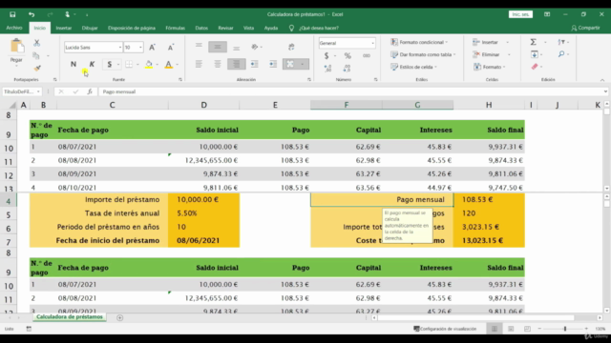Open the Formato cells dropdown
611x343 pixels.
tap(504, 67)
